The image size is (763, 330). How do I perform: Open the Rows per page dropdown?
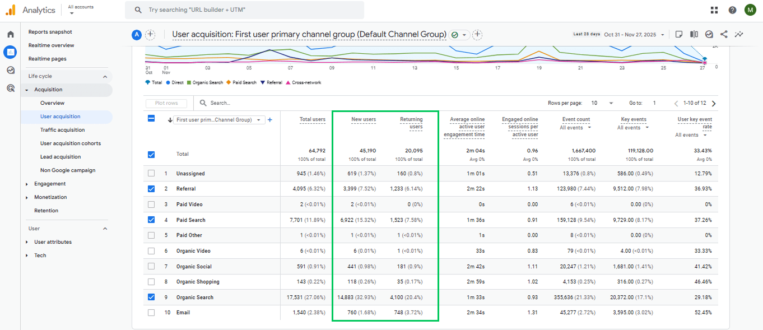pos(602,103)
